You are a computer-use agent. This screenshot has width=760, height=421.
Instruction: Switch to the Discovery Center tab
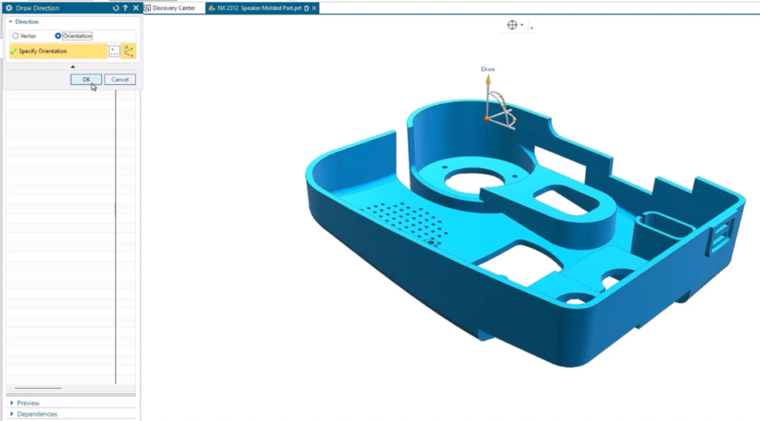[173, 8]
